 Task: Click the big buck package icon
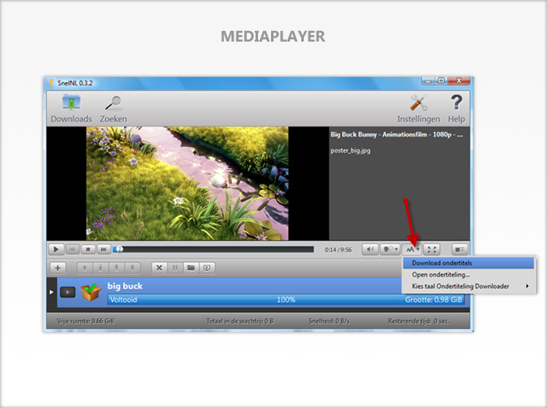click(91, 292)
